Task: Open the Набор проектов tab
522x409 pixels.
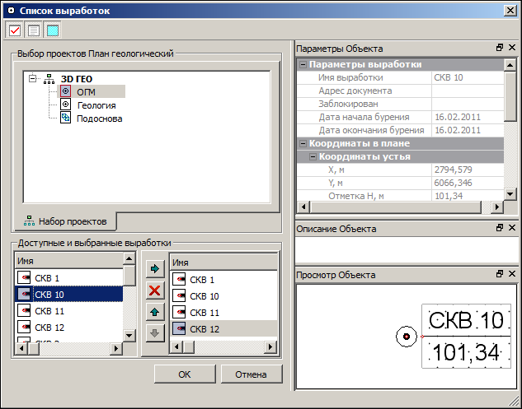Action: click(x=65, y=221)
